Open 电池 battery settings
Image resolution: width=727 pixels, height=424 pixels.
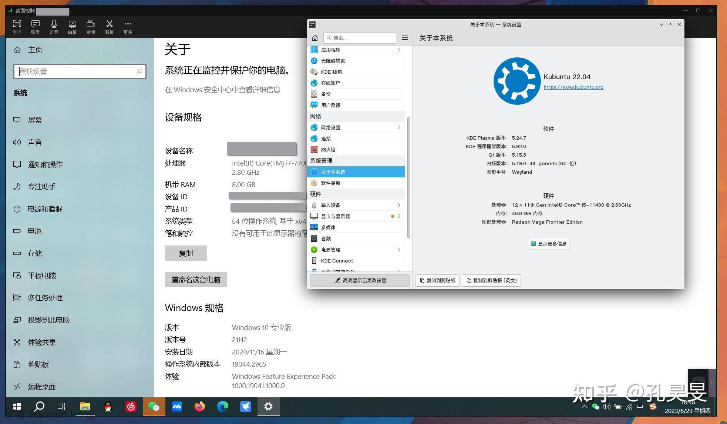[80, 231]
